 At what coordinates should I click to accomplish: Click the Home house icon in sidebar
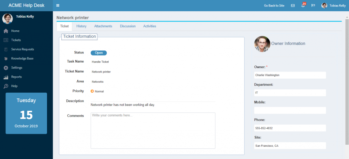click(x=6, y=31)
